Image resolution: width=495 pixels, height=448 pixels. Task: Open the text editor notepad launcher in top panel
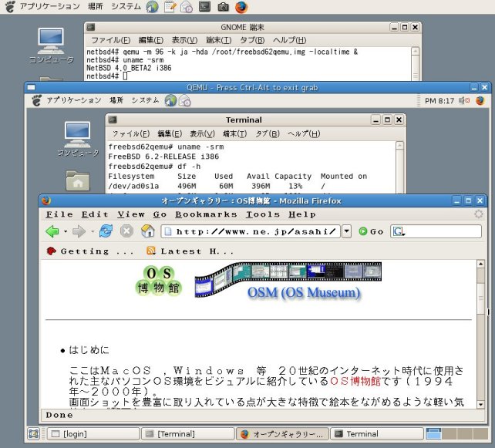(x=170, y=7)
